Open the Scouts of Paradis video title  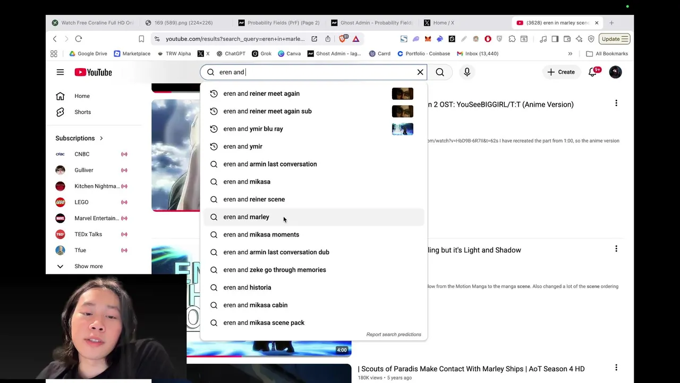click(471, 369)
